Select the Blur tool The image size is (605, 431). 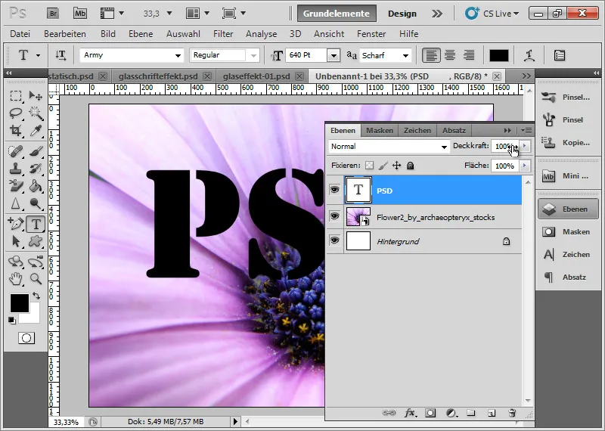point(16,203)
